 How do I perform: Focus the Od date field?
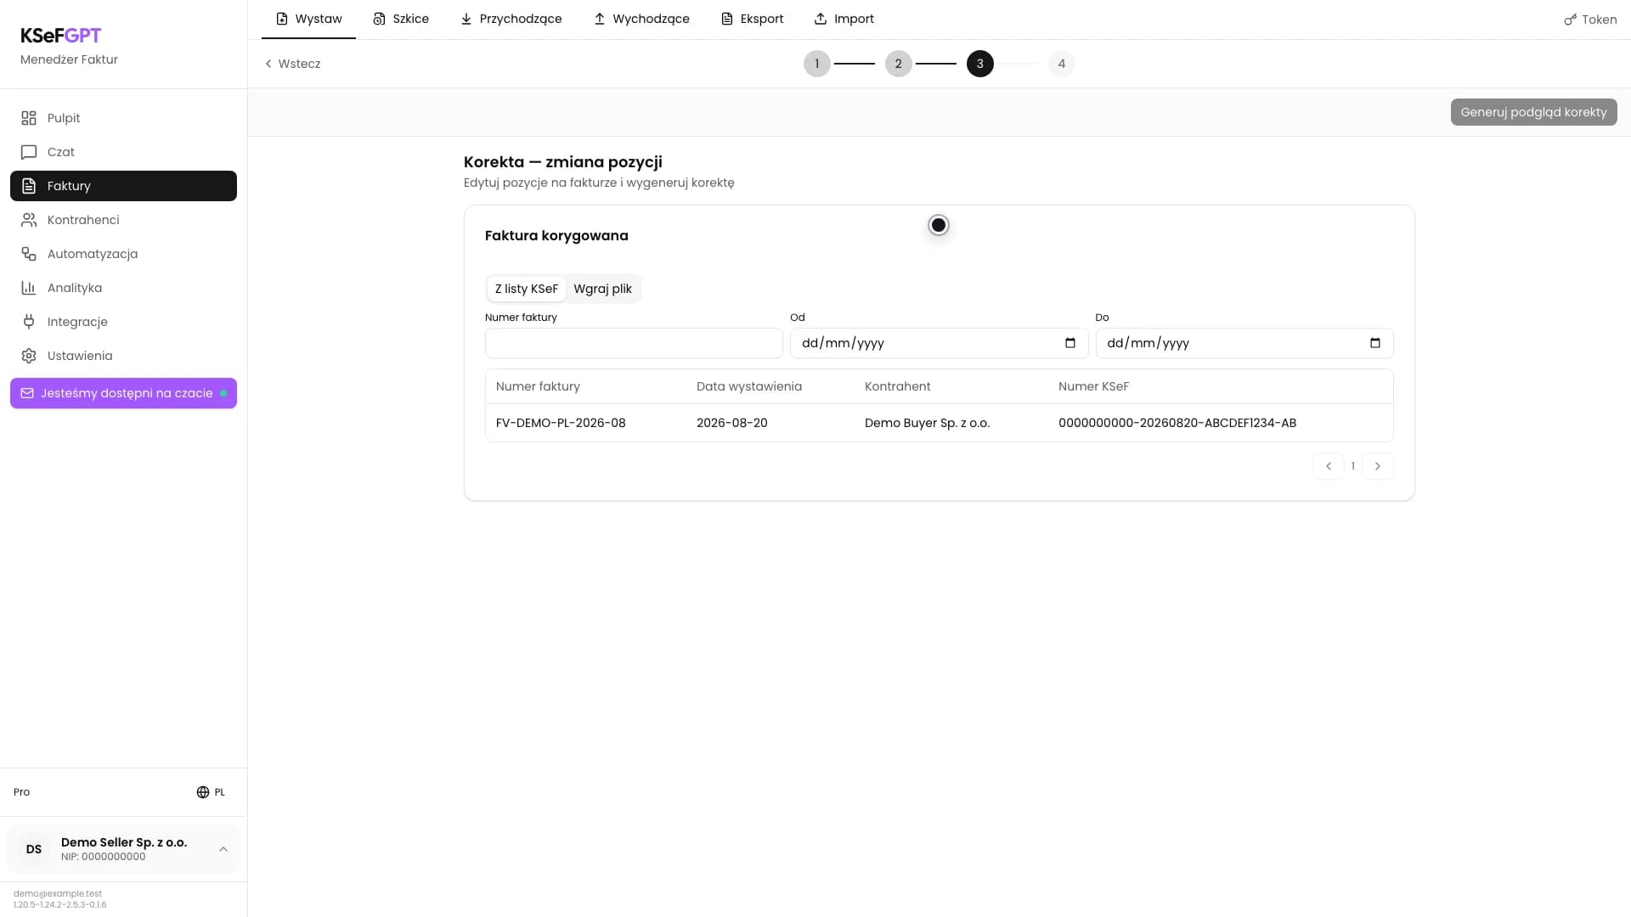tap(939, 343)
